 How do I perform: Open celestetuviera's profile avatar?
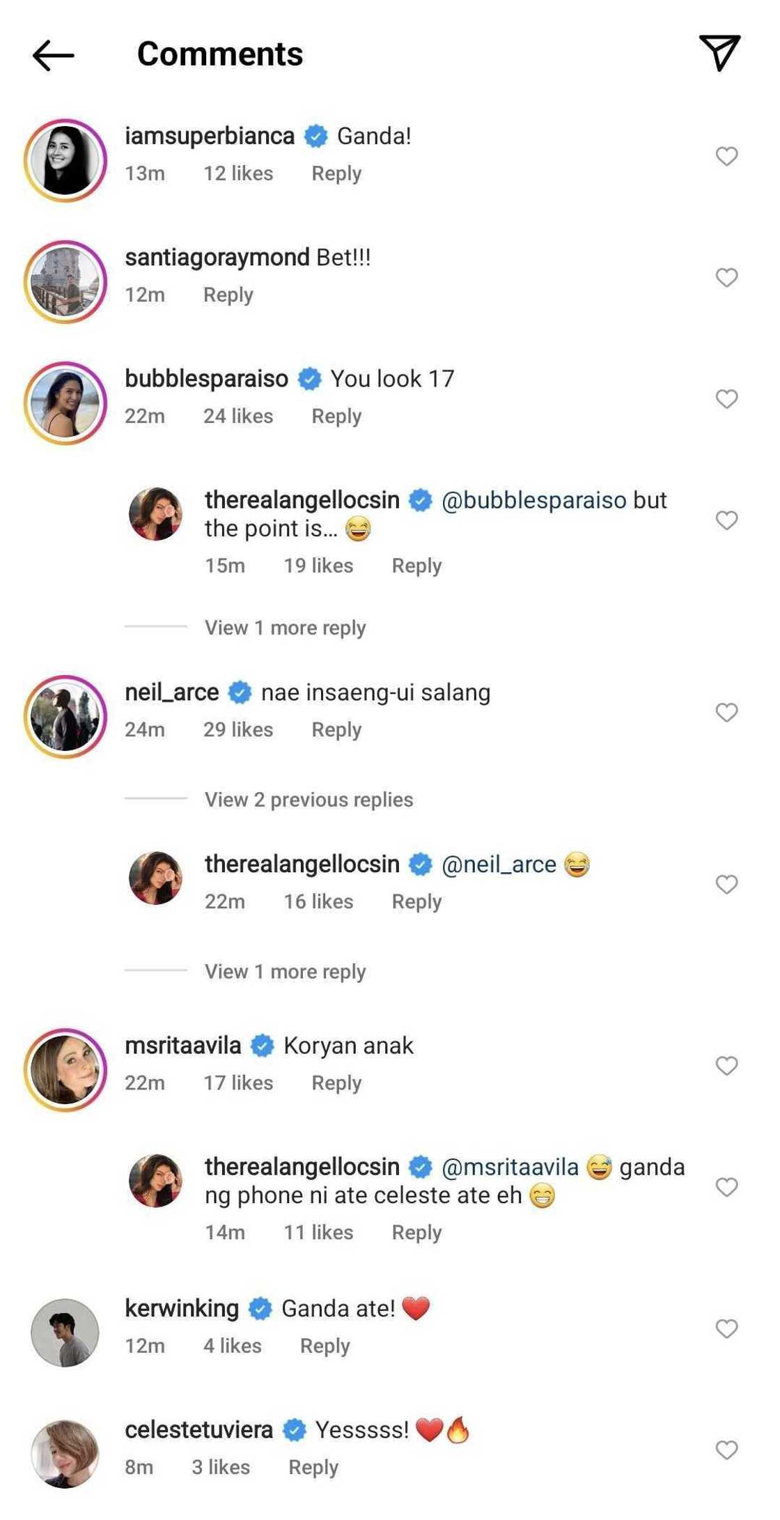(65, 1454)
